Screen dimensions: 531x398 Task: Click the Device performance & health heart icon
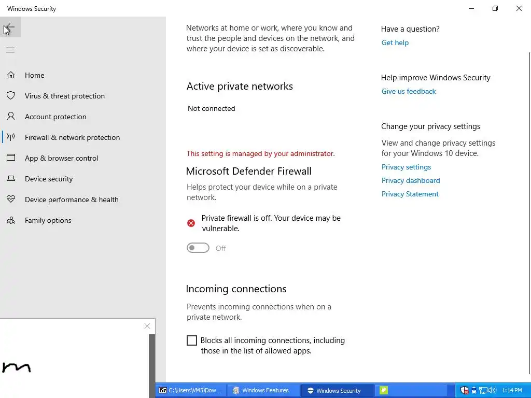click(x=11, y=200)
